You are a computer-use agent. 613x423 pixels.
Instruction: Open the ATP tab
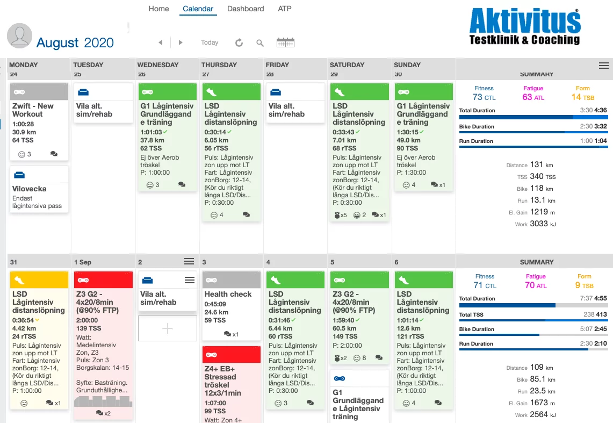click(285, 9)
